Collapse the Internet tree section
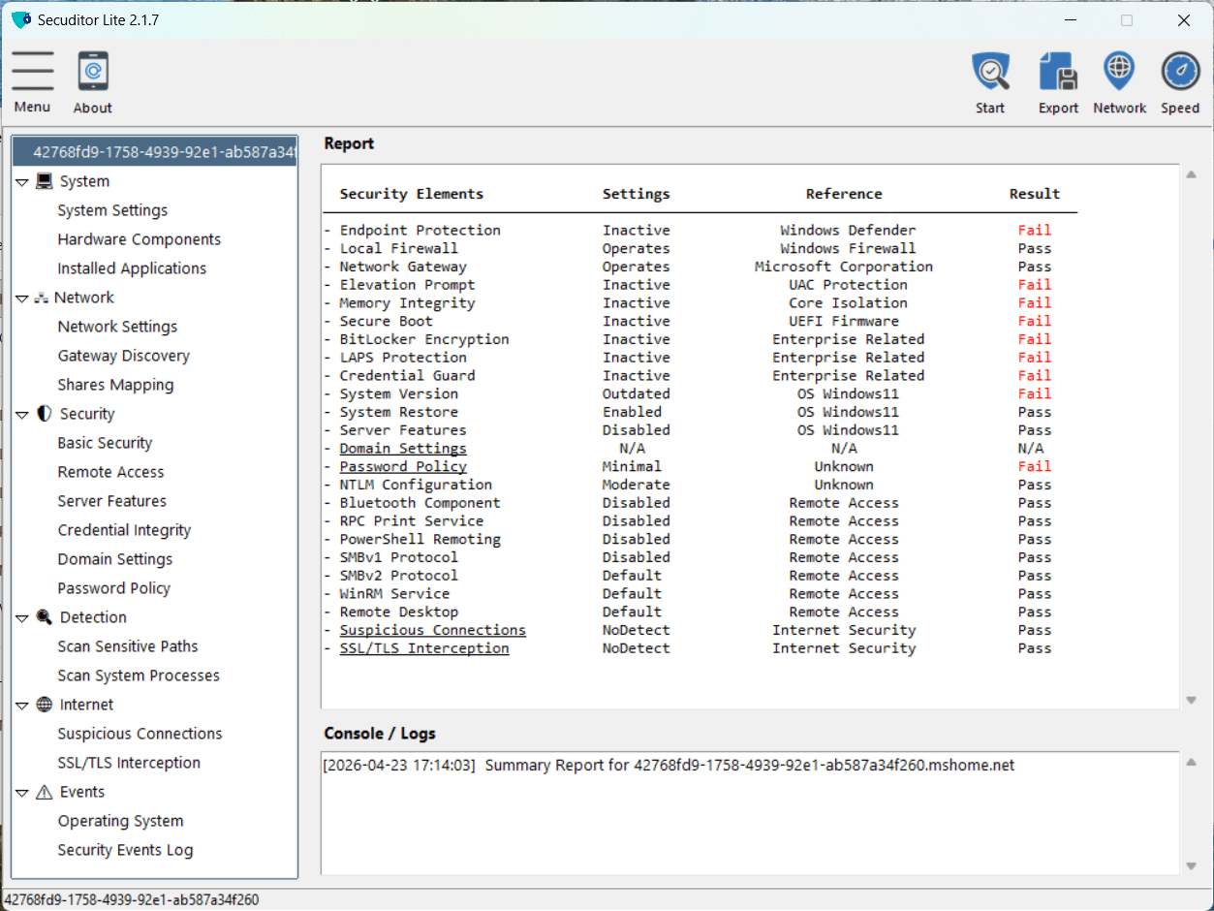This screenshot has width=1214, height=911. (x=22, y=706)
